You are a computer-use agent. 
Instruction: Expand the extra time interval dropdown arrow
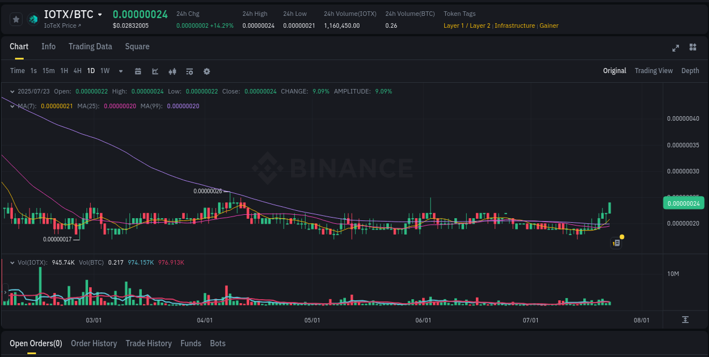coord(120,71)
